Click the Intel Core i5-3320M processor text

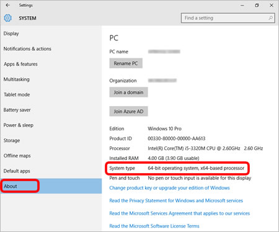point(205,148)
